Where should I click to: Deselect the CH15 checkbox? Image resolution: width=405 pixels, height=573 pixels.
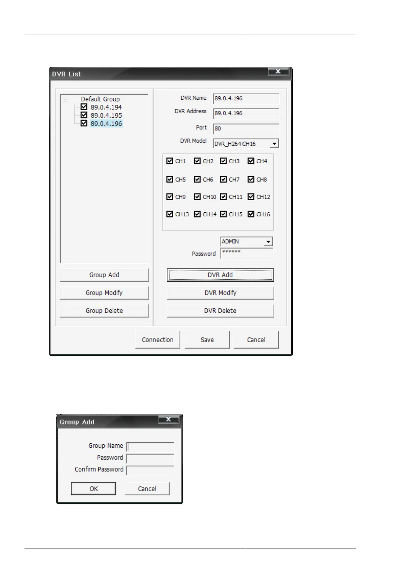click(x=224, y=214)
